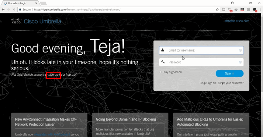Open Going Beyond Domain and IP Blocking card
This screenshot has width=263, height=137.
coord(130,125)
